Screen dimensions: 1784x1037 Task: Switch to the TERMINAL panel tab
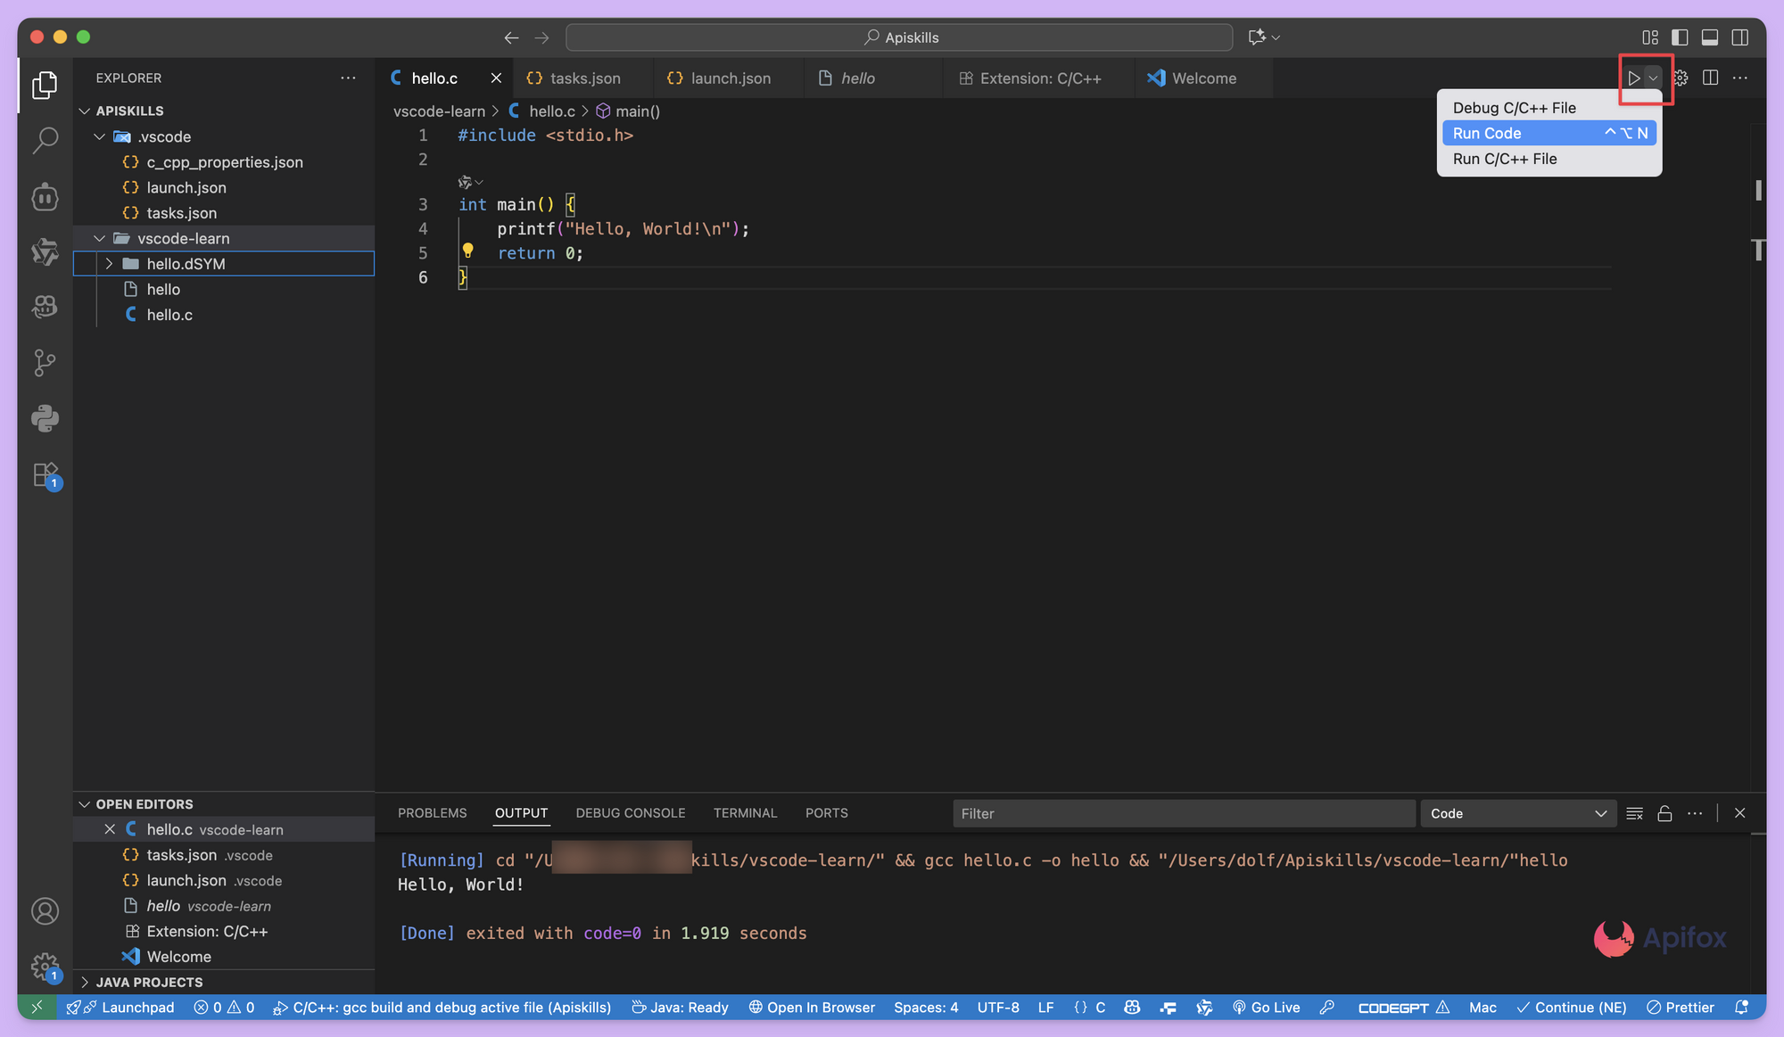pos(745,813)
